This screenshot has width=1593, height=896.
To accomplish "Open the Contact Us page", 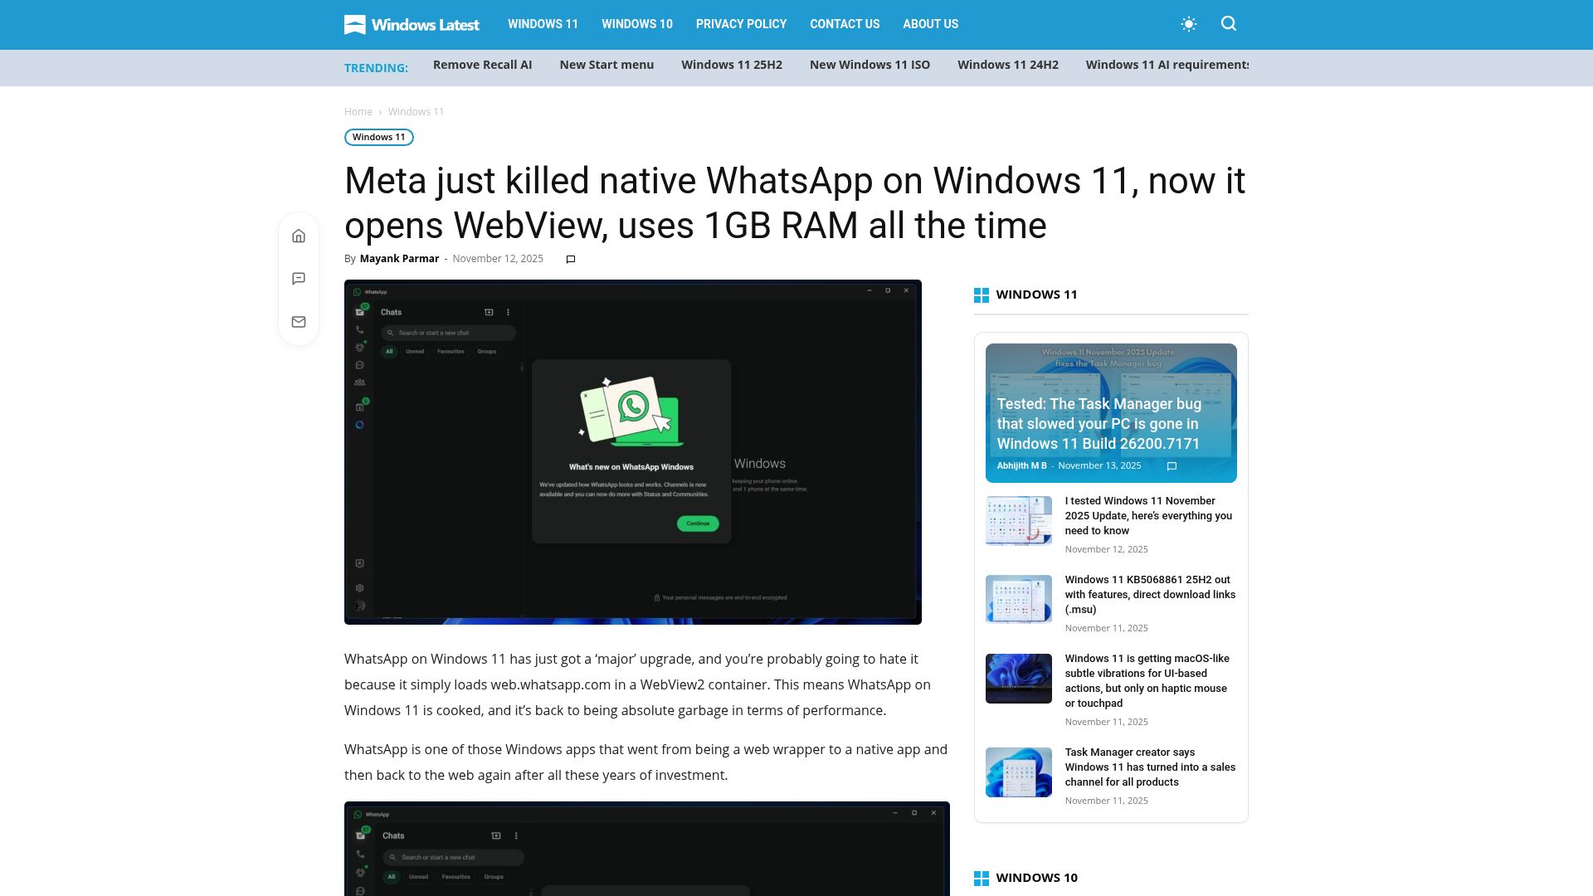I will click(845, 24).
